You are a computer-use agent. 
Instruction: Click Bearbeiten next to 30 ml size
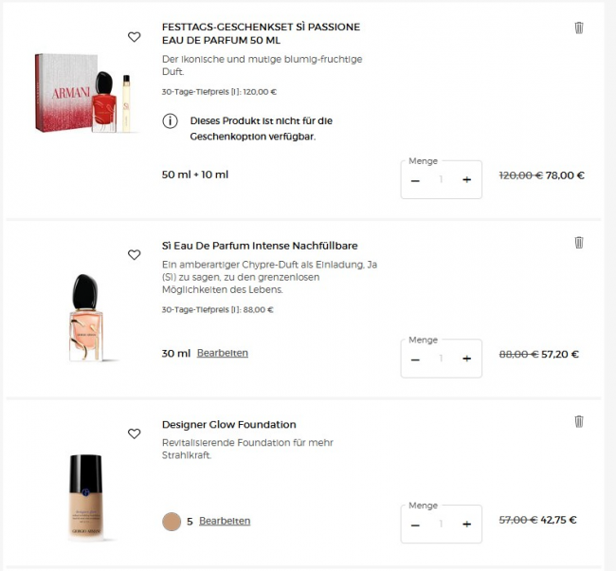223,353
